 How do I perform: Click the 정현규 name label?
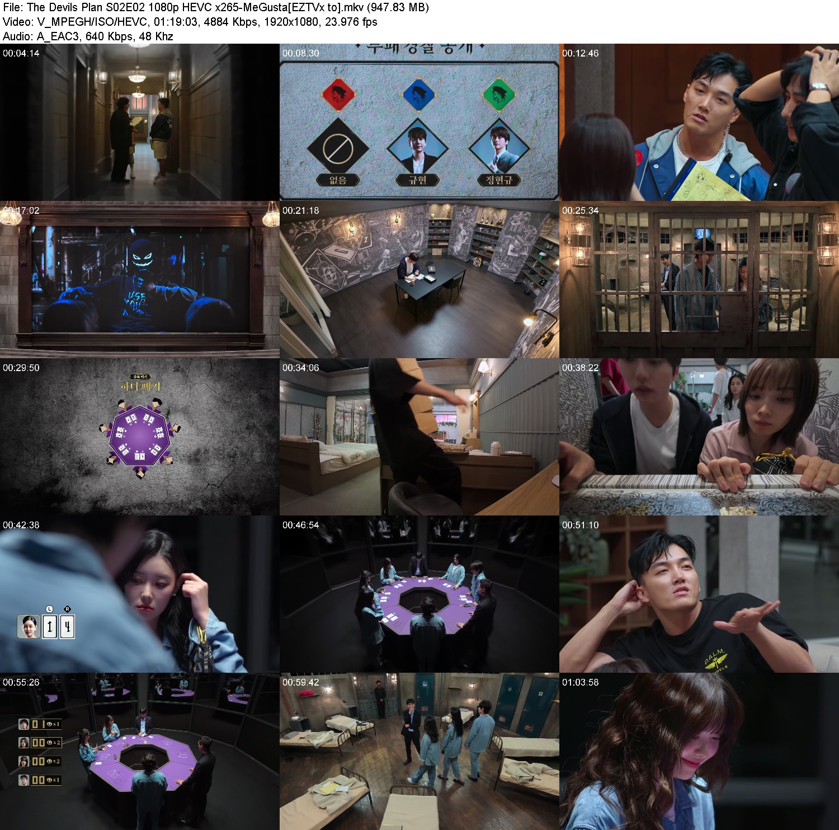point(498,180)
